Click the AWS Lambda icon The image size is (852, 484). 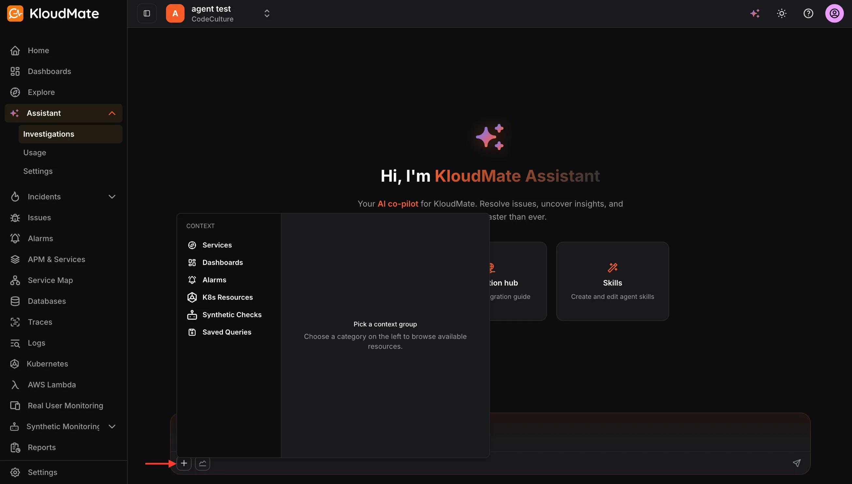tap(15, 384)
